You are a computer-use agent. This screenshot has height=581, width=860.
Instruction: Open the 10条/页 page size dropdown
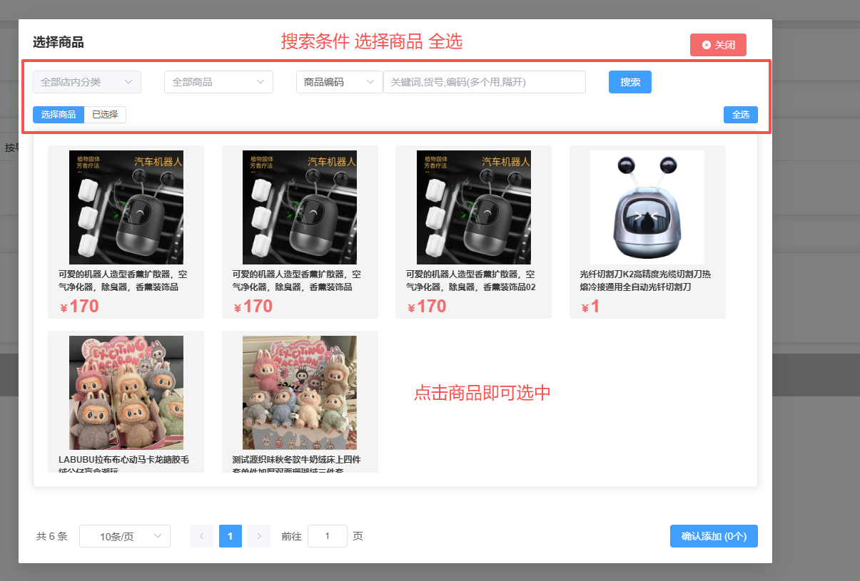point(125,536)
